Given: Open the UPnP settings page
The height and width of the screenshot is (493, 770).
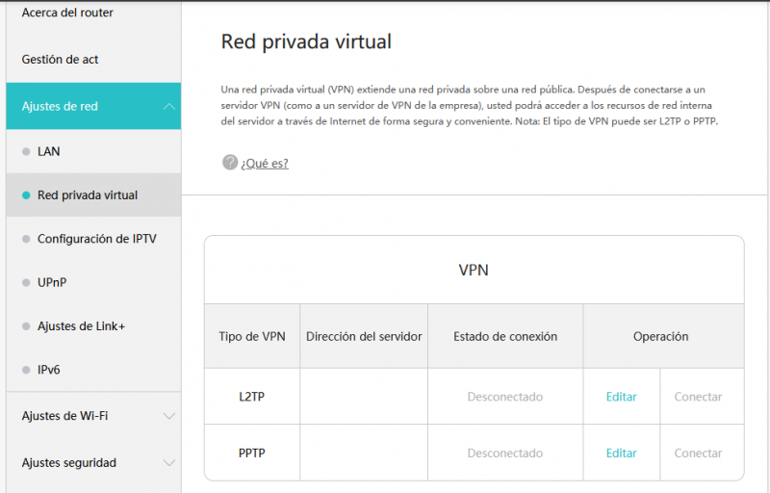Looking at the screenshot, I should [52, 282].
